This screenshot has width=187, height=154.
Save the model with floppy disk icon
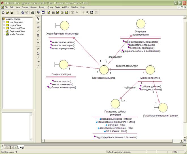[12, 12]
